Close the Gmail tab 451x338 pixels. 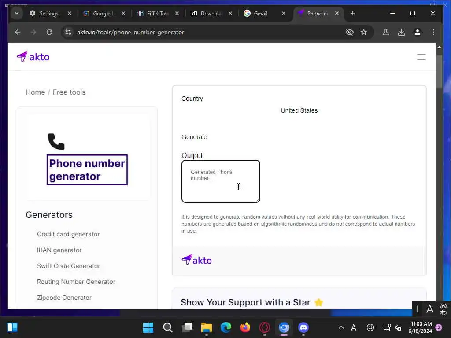tap(283, 14)
